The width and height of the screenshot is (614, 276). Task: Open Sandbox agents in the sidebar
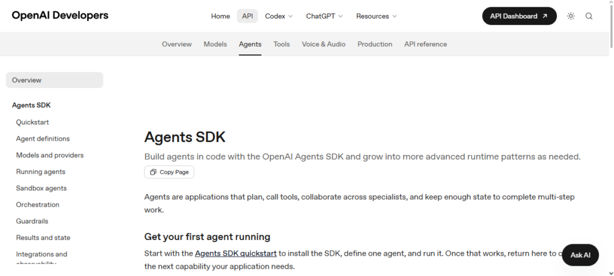[x=41, y=188]
